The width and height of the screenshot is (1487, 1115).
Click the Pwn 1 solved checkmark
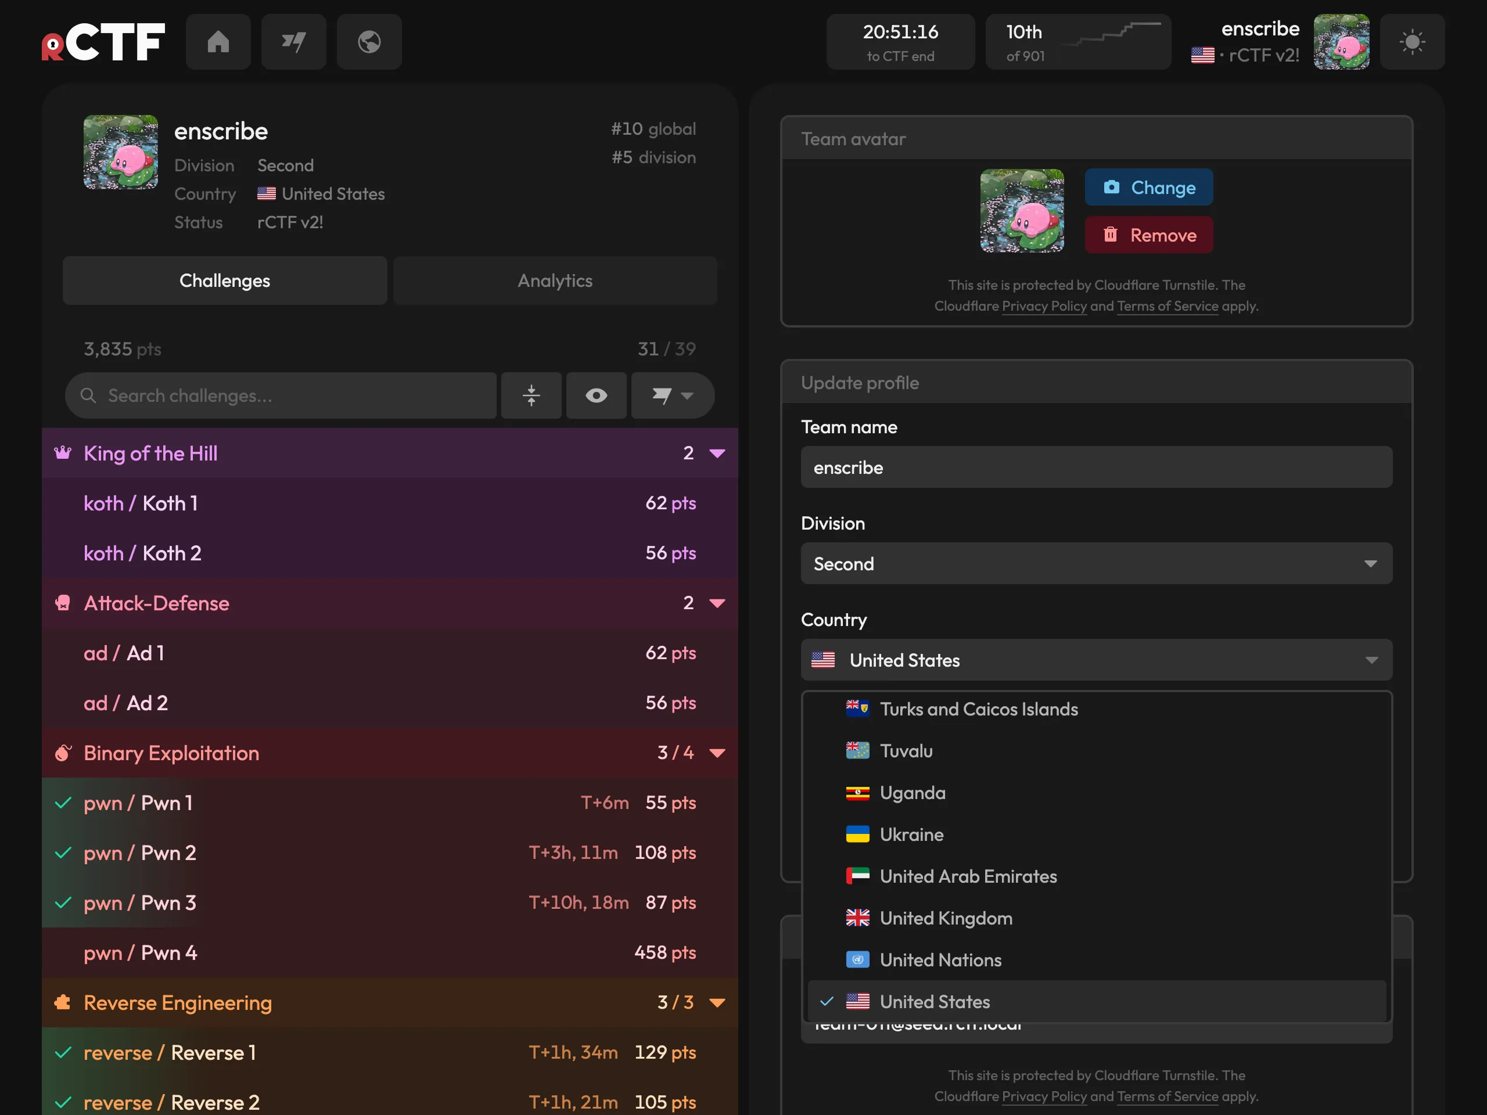coord(63,803)
